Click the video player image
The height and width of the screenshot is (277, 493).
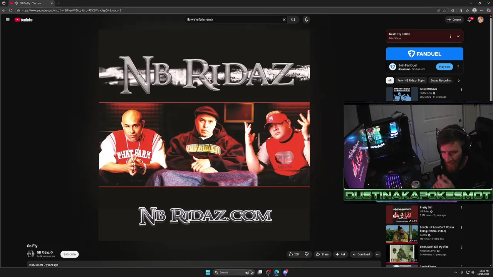point(204,135)
